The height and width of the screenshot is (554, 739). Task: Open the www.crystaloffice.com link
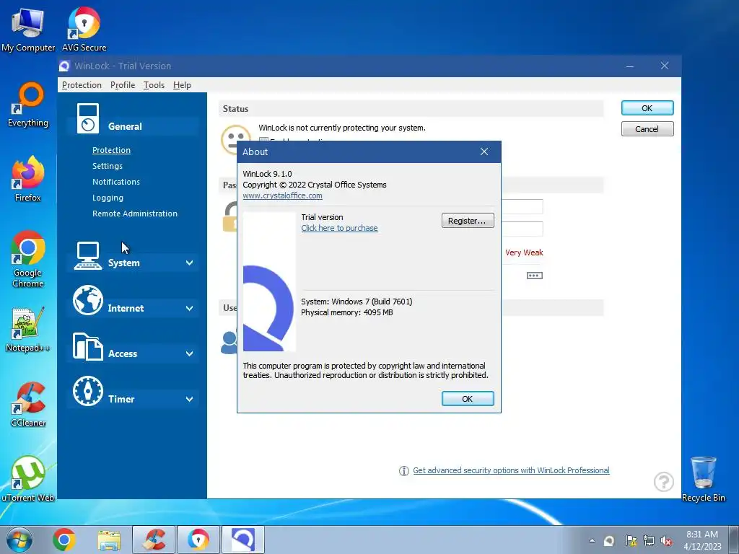click(x=282, y=195)
